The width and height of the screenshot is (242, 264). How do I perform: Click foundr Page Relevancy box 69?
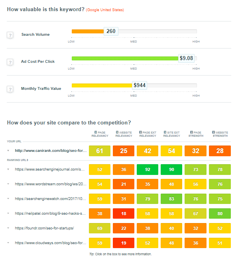pos(100,228)
